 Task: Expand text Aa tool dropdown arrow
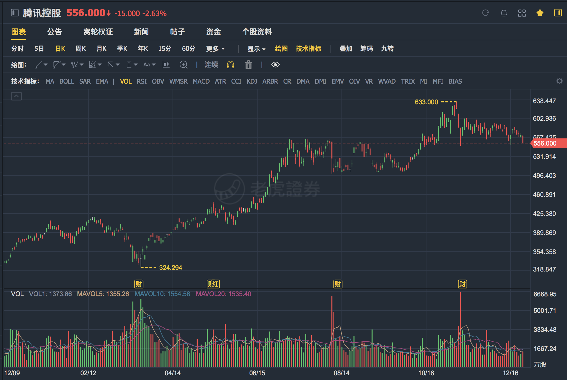click(x=154, y=65)
